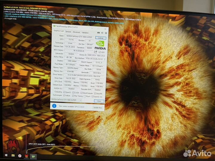Switch to the Validation tab
Screen dimensions: 215x161
[85, 32]
